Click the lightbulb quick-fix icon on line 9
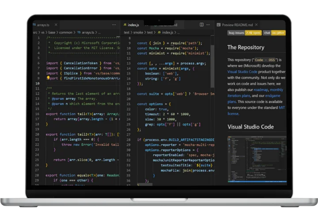 pos(49,78)
